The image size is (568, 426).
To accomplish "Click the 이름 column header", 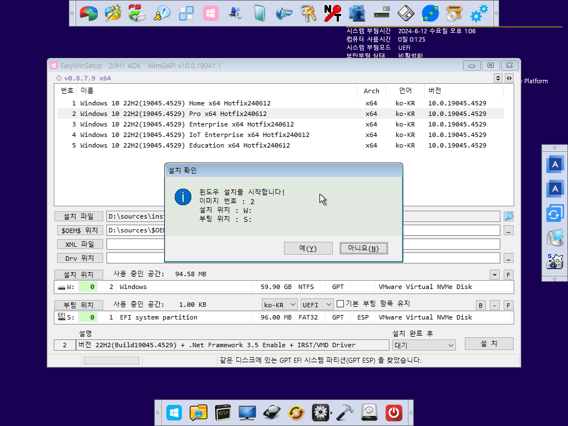I will (x=217, y=90).
